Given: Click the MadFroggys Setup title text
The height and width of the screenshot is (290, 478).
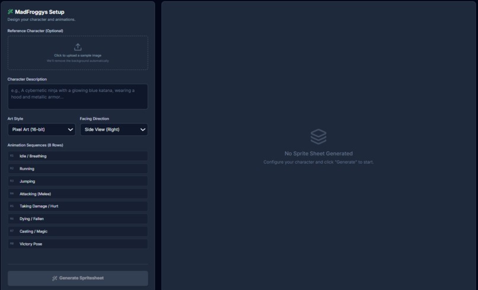Looking at the screenshot, I should [x=40, y=12].
